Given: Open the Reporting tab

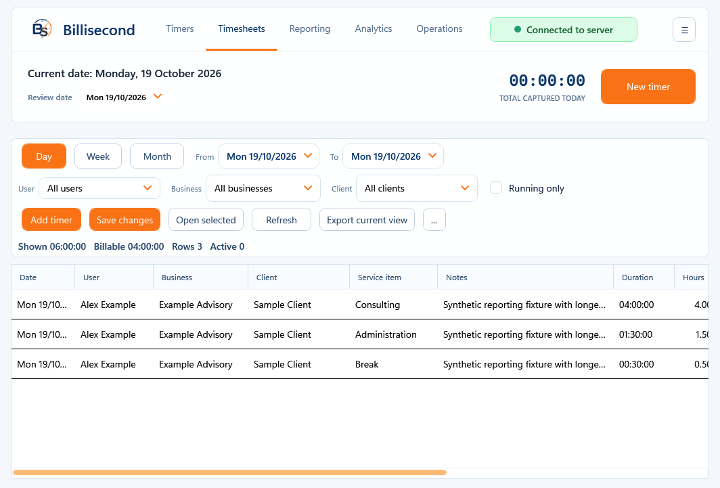Looking at the screenshot, I should coord(309,28).
